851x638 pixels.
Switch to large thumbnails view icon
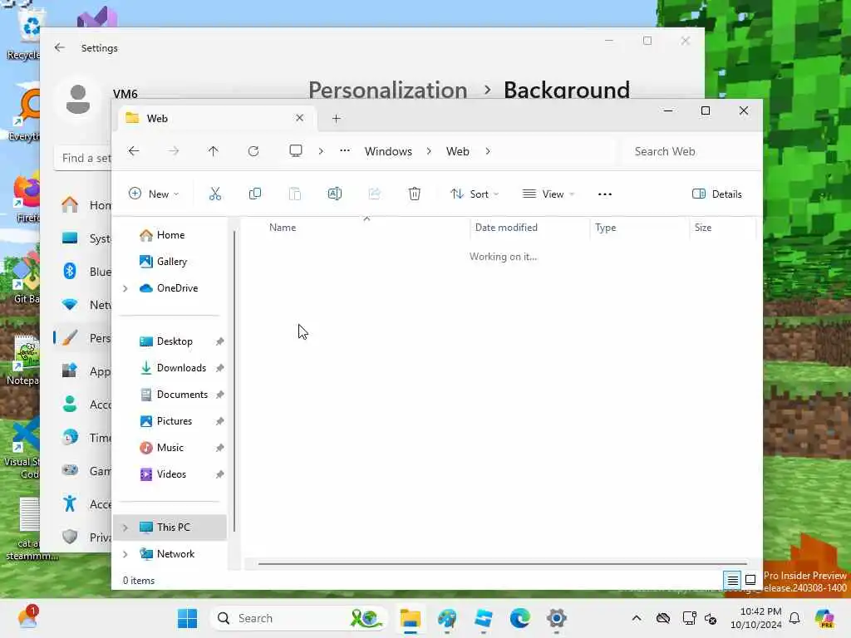[x=750, y=581]
